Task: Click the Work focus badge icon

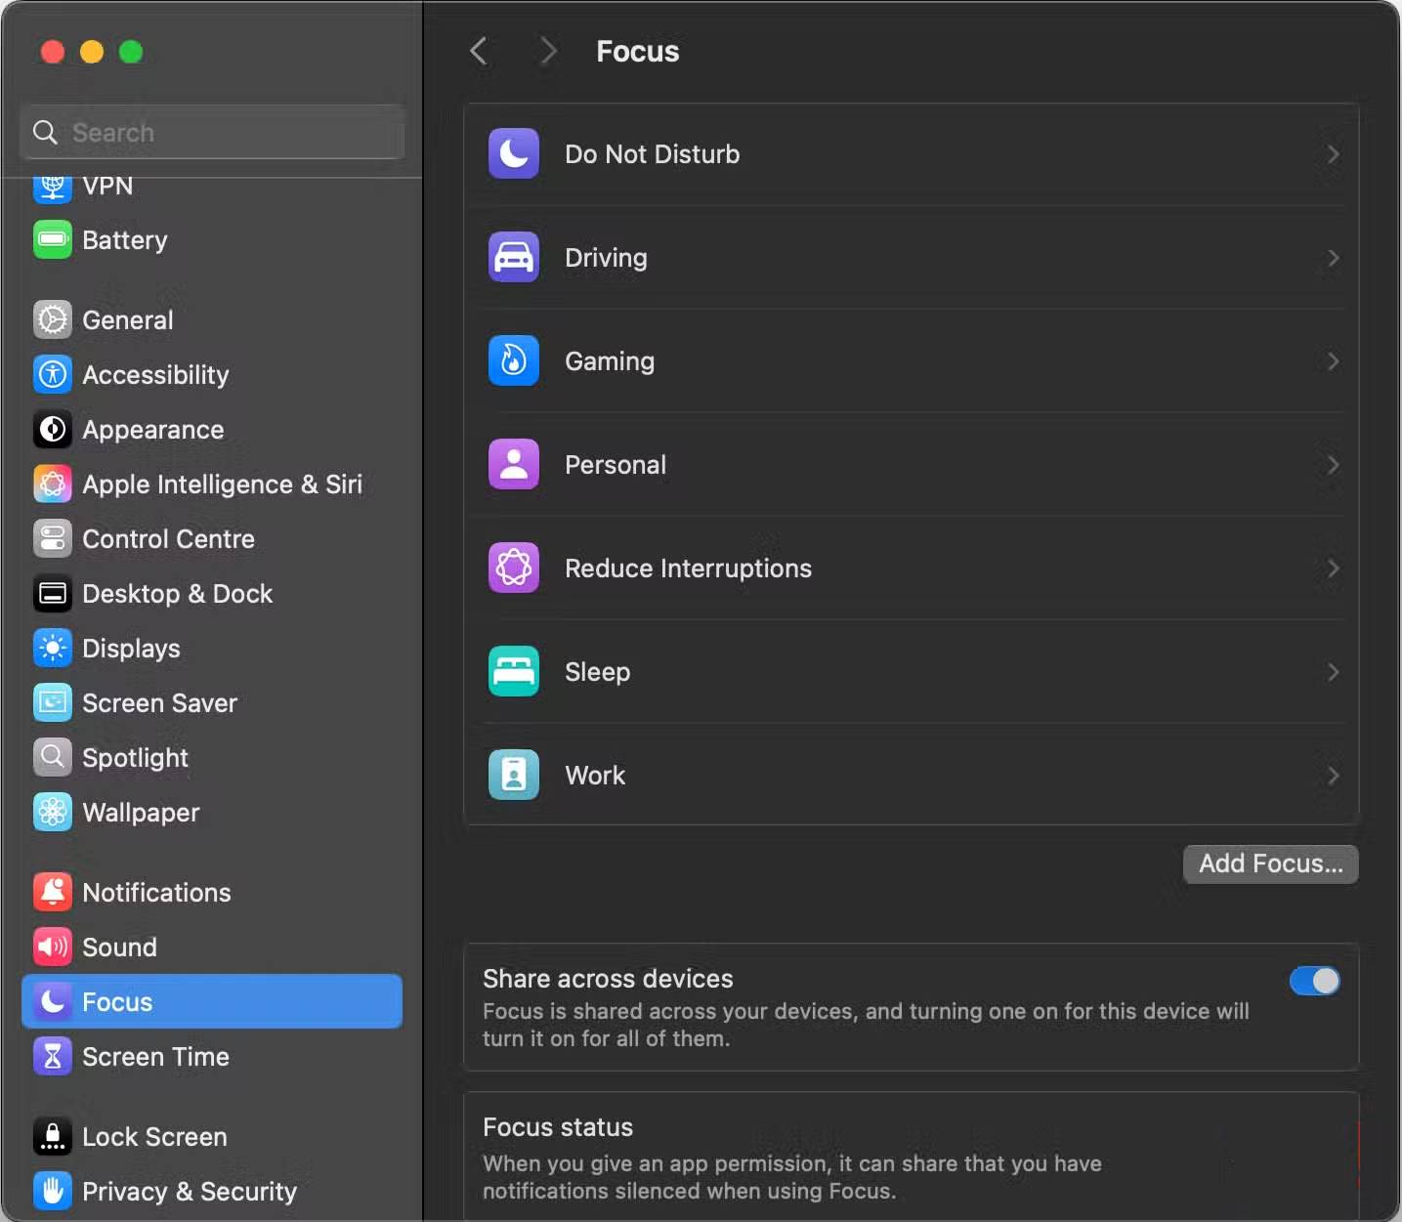Action: click(513, 775)
